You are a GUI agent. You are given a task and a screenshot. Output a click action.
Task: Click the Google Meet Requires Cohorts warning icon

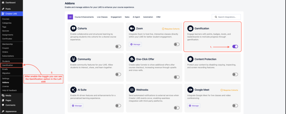(221, 90)
